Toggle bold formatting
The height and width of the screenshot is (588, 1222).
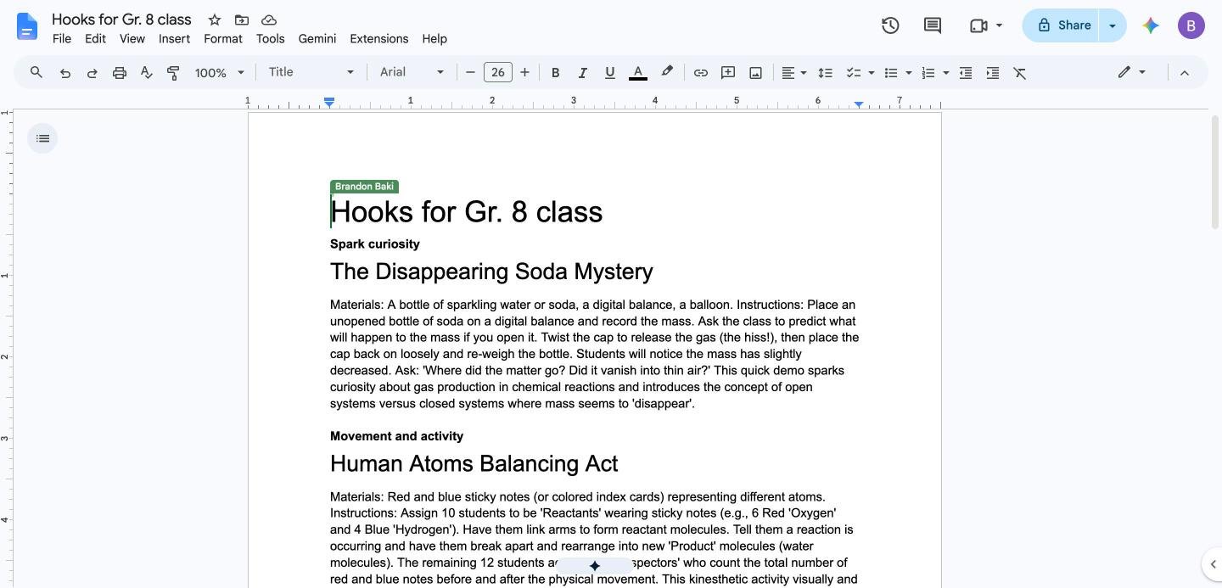(555, 73)
